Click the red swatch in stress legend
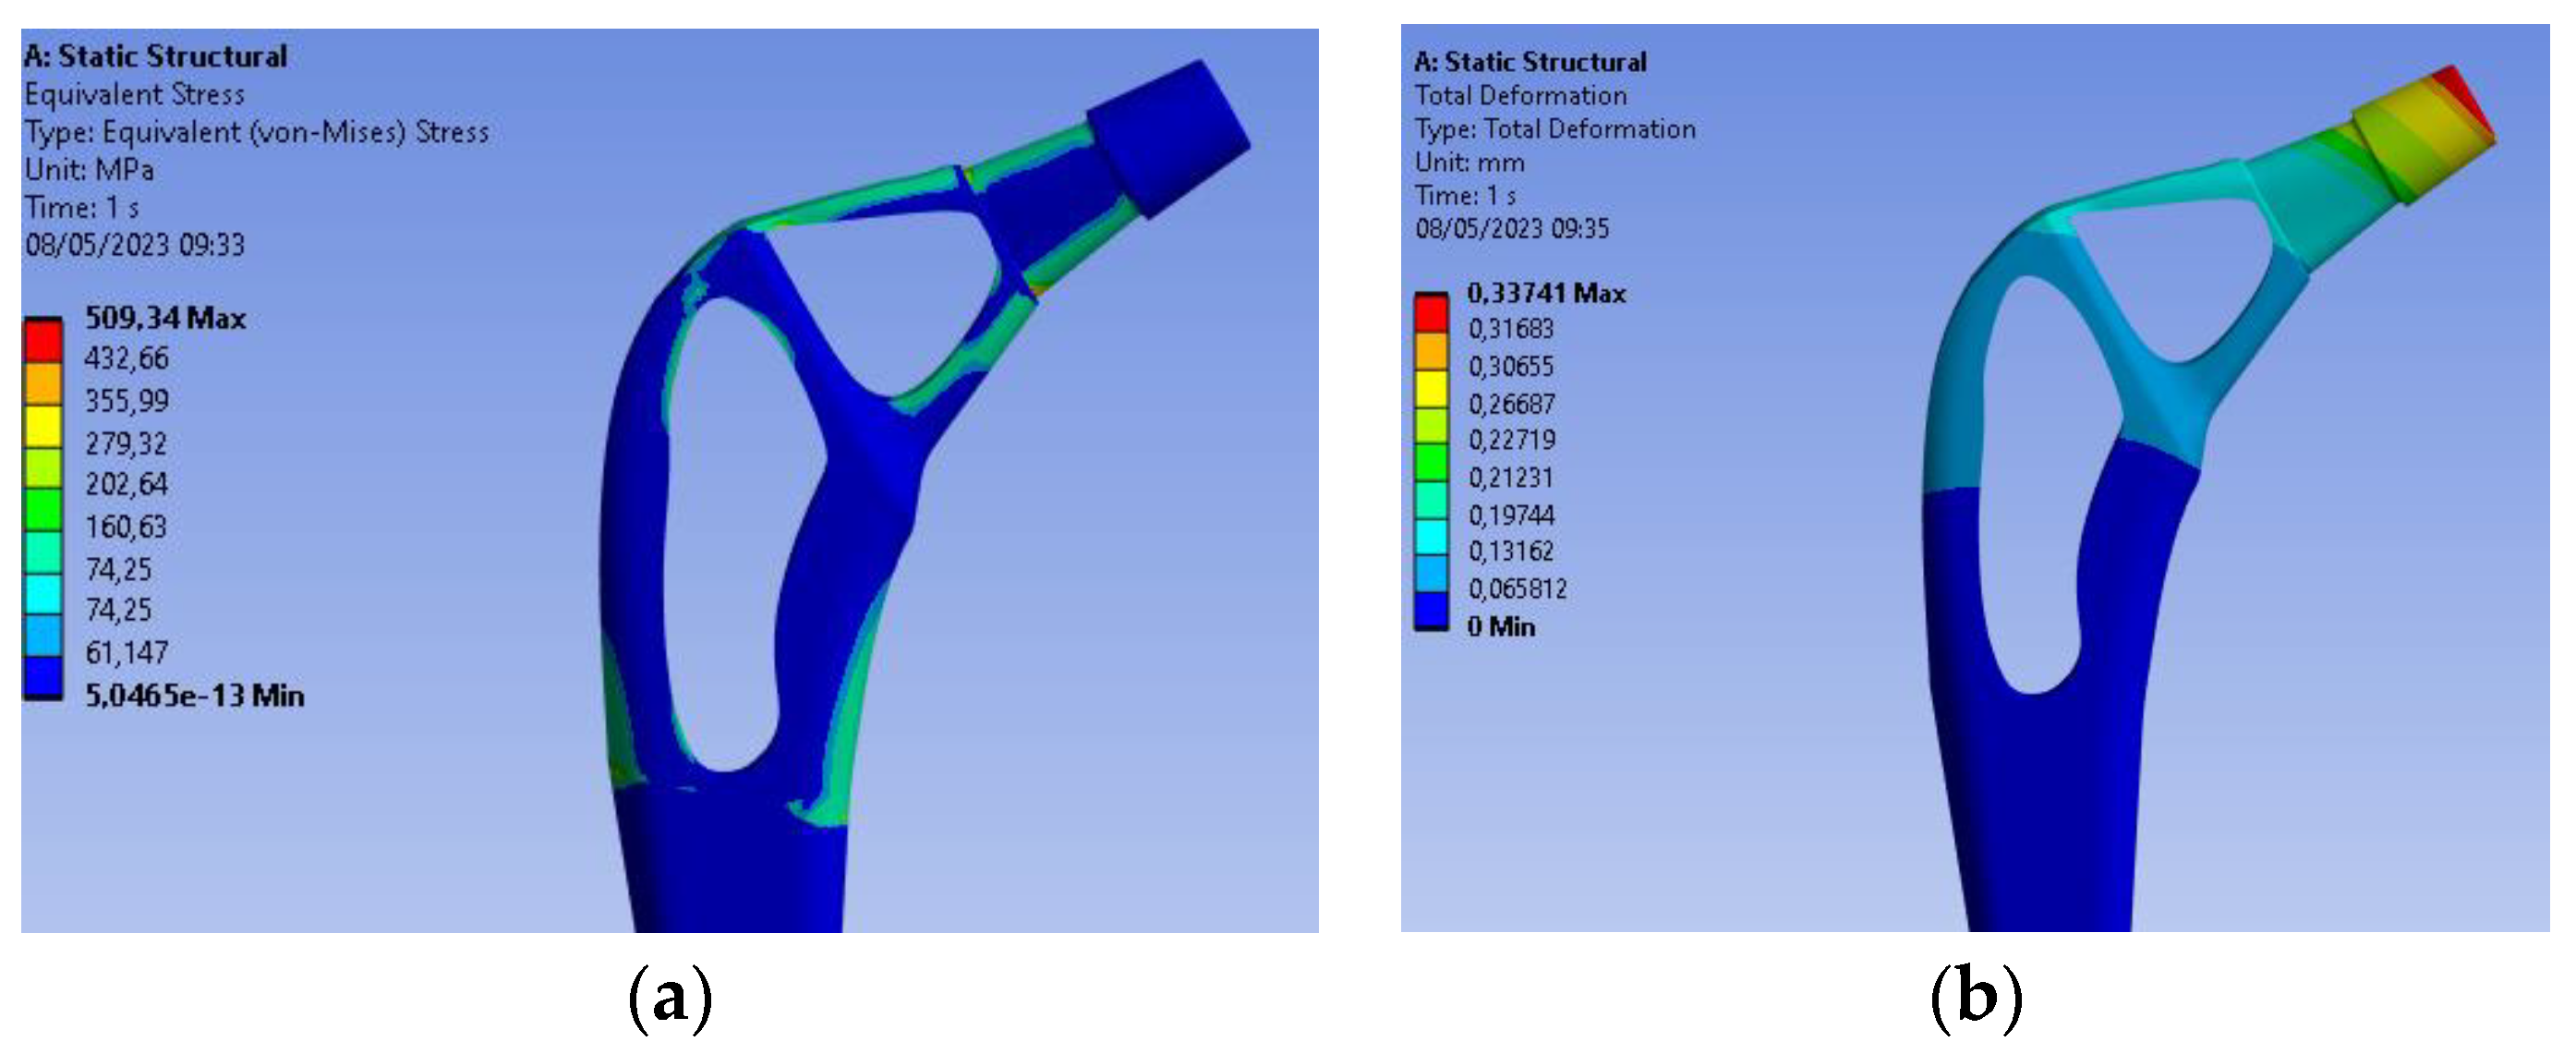The image size is (2576, 1054). click(43, 341)
